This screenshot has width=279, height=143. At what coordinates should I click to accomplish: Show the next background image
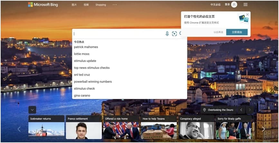[x=250, y=110]
